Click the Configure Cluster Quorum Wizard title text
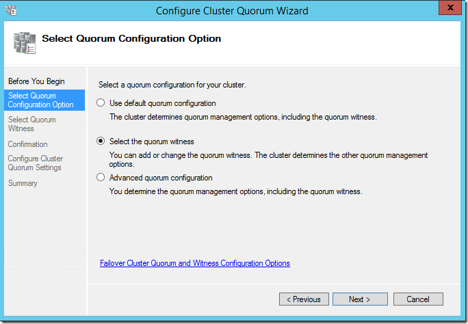 tap(232, 11)
